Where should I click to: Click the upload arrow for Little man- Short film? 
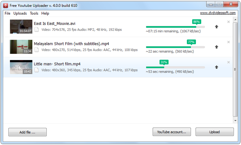tap(216, 67)
